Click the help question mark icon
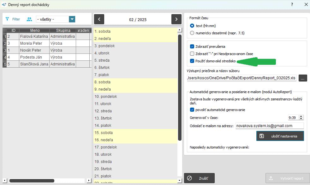This screenshot has height=185, width=310. pos(292,4)
